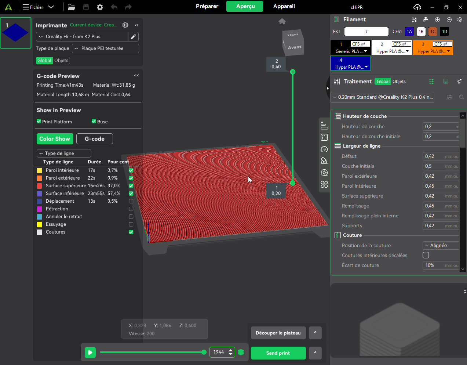Image resolution: width=467 pixels, height=365 pixels.
Task: Redo the last action
Action: (128, 7)
